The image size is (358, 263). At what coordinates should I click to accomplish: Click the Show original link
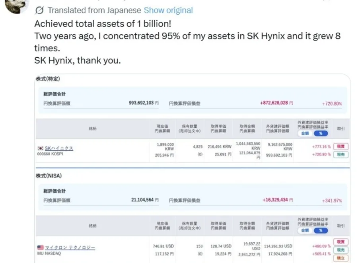(x=168, y=10)
